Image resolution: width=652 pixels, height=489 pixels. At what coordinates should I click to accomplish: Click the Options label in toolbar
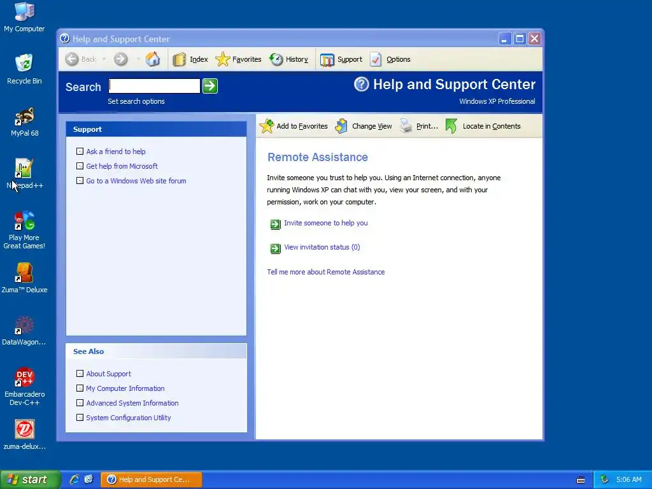(x=399, y=59)
